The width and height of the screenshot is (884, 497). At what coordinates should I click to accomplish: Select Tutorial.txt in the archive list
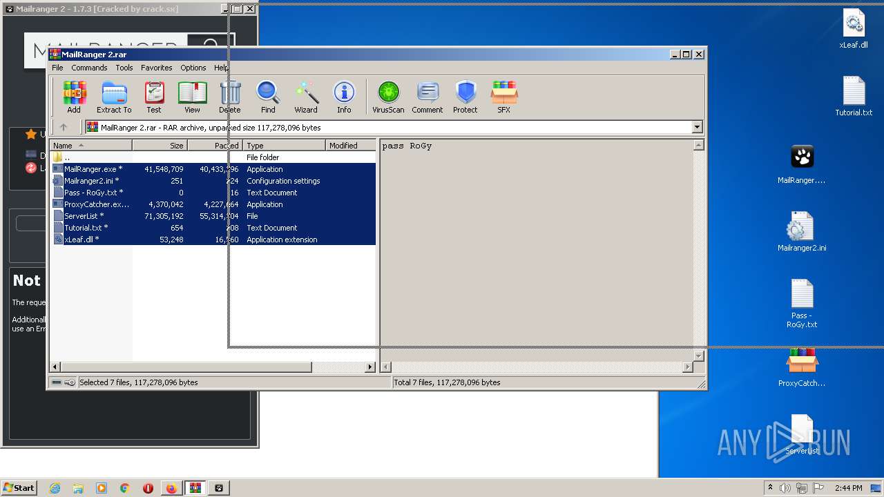pyautogui.click(x=213, y=228)
